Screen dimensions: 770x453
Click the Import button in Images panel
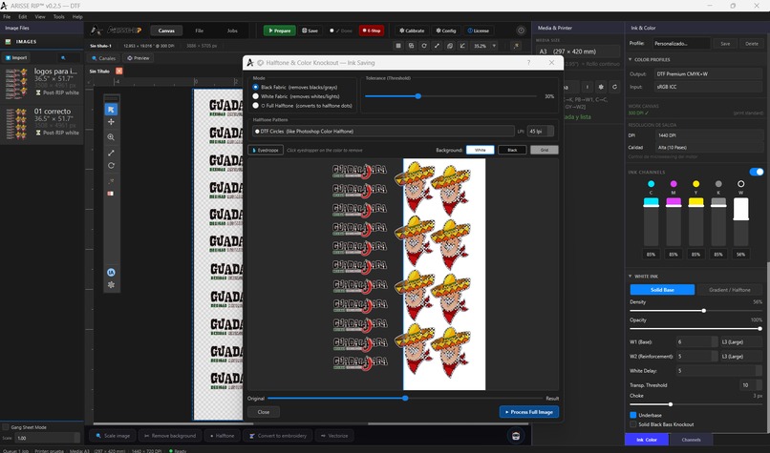tap(16, 58)
